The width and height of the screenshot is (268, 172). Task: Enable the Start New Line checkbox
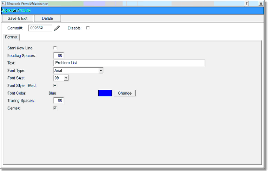pyautogui.click(x=55, y=48)
